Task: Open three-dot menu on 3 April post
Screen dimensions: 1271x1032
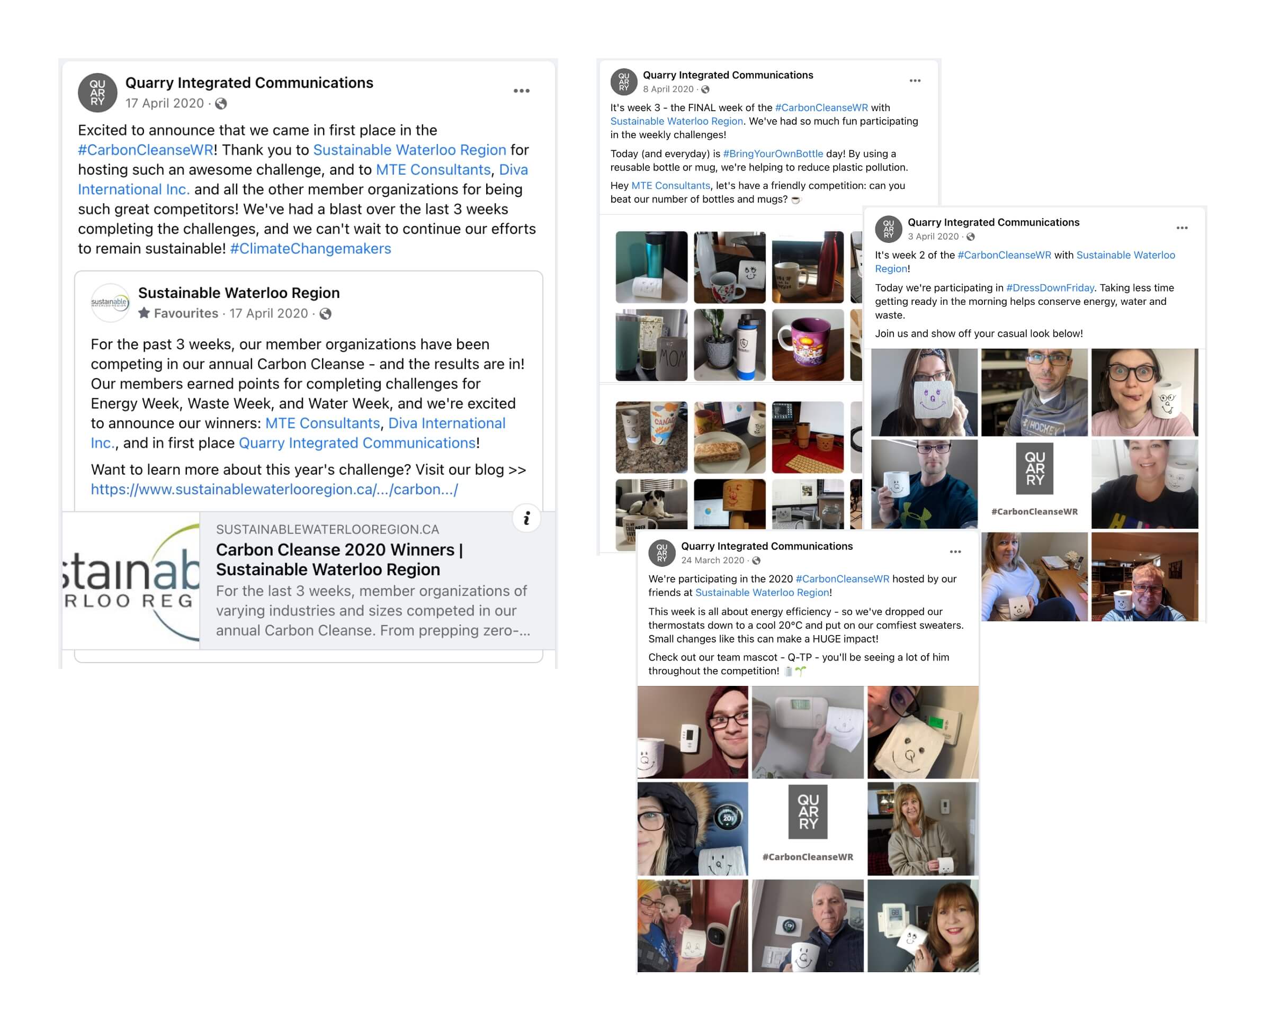Action: 1181,228
